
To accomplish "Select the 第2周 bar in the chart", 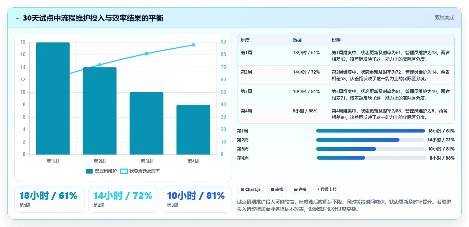I will point(100,111).
